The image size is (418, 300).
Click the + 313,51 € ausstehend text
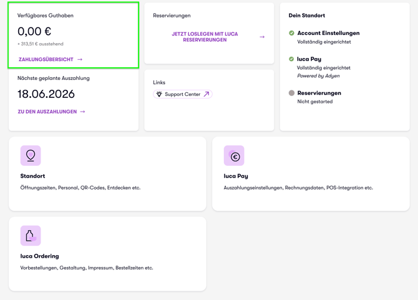click(41, 44)
